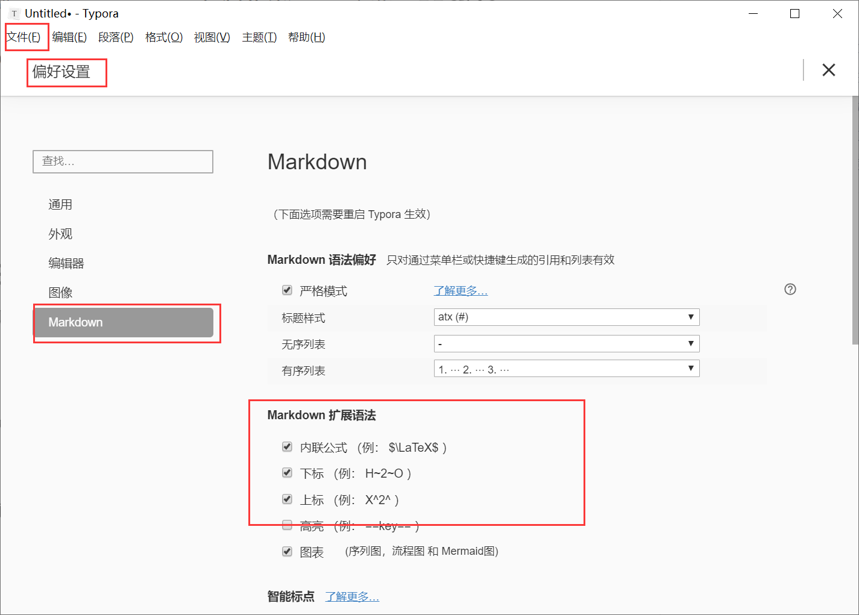Toggle the 下标 checkbox

coord(288,473)
